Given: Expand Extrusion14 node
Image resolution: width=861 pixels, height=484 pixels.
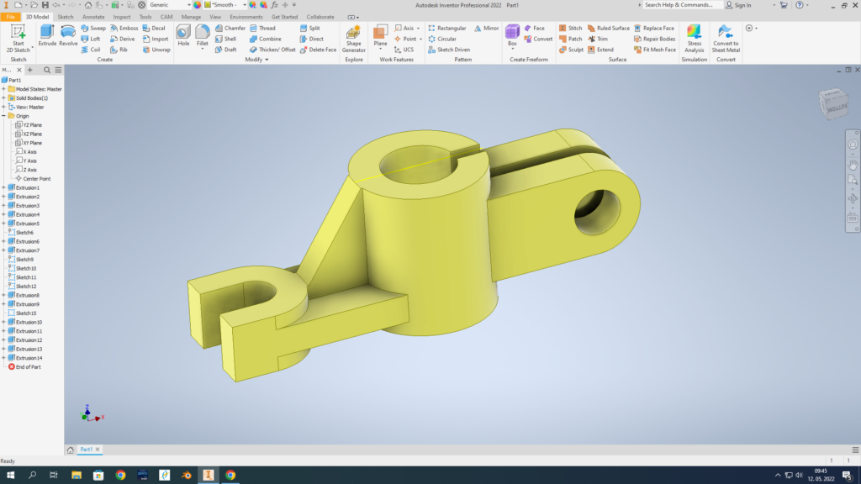Looking at the screenshot, I should [4, 358].
